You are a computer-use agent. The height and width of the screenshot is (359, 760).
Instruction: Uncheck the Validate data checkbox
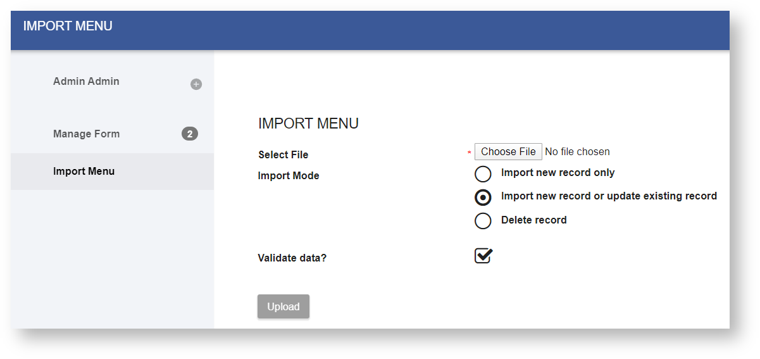(x=483, y=256)
